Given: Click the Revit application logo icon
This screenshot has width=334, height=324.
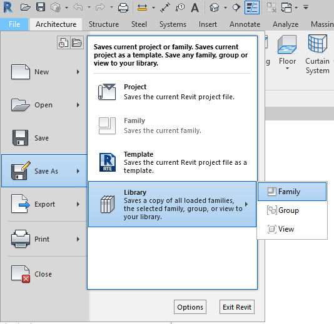Looking at the screenshot, I should click(8, 7).
